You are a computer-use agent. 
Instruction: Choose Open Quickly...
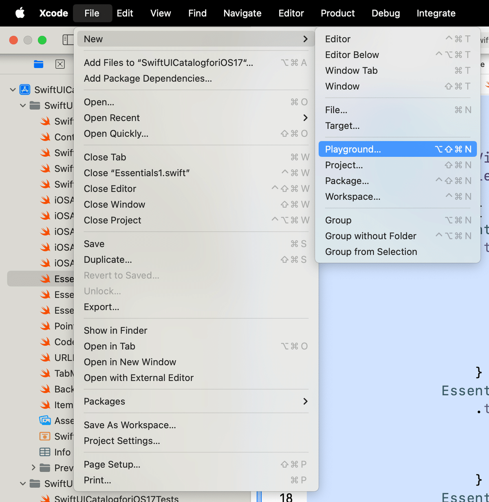(x=196, y=134)
